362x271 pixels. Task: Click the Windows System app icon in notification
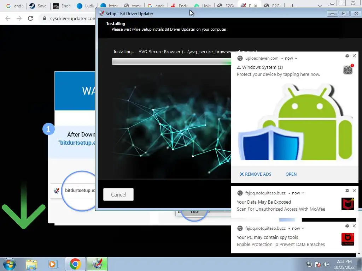tap(348, 70)
